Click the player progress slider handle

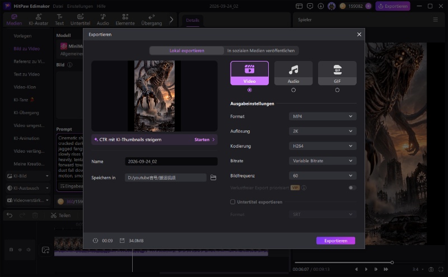point(392,262)
